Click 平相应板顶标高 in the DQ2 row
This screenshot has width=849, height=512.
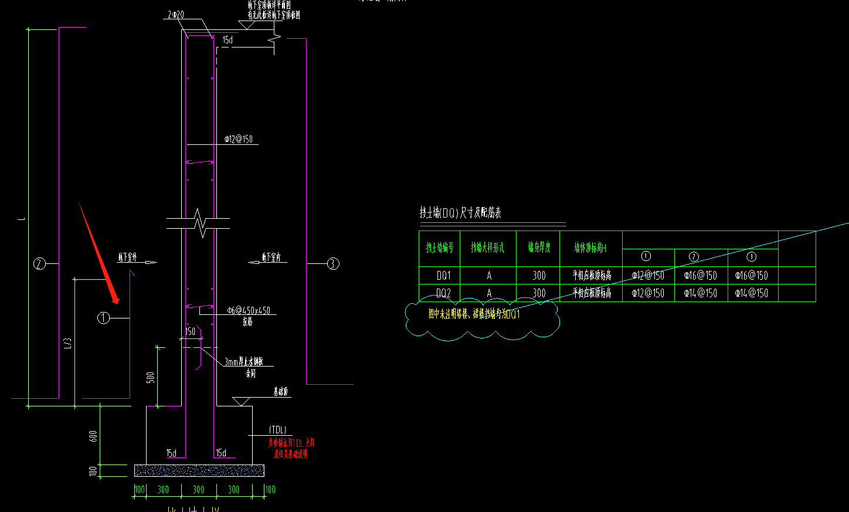click(x=592, y=293)
